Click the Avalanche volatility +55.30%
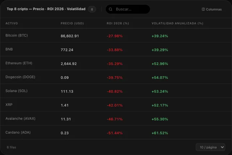232x155 pixels. [x=160, y=119]
